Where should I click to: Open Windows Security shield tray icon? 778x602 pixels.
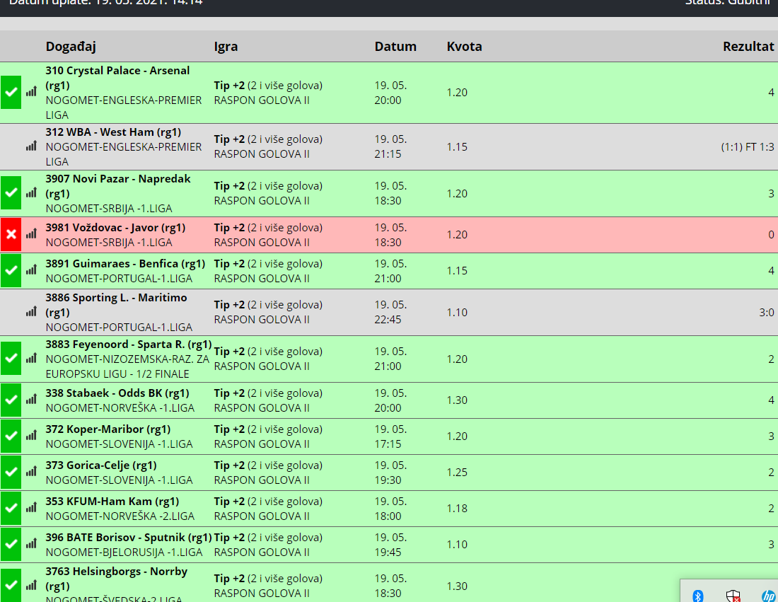733,596
